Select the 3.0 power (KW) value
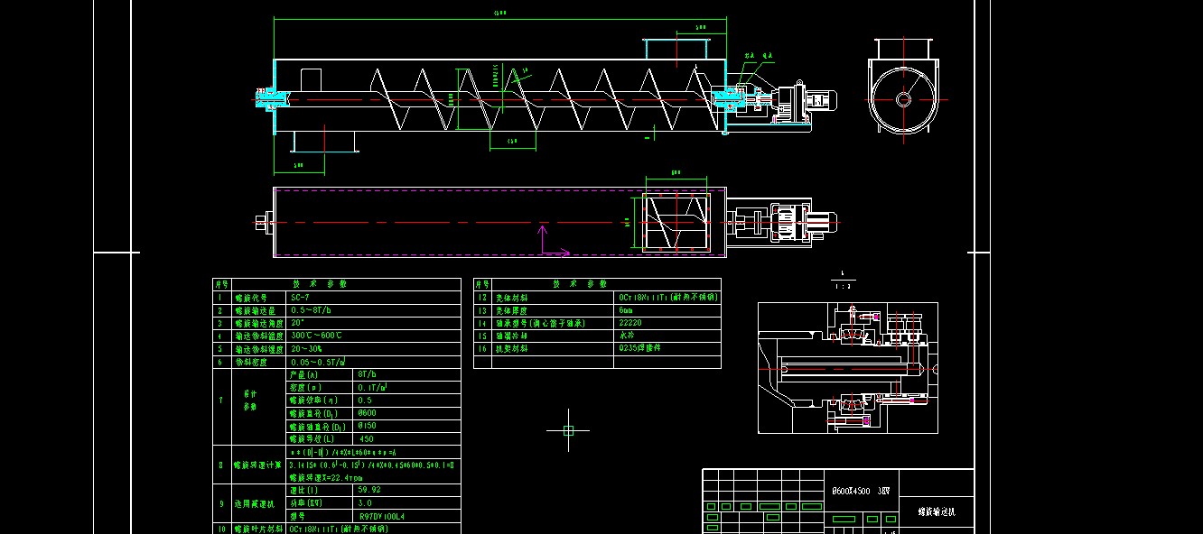The width and height of the screenshot is (1203, 534). [365, 503]
